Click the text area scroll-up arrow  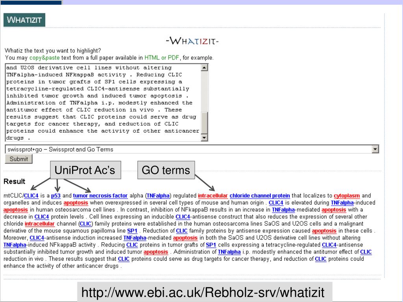coord(204,68)
